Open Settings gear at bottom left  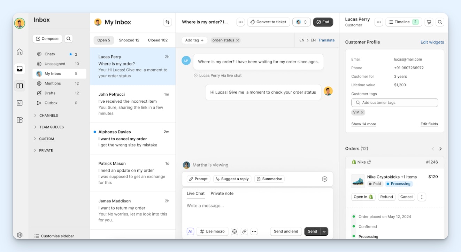coord(20,235)
